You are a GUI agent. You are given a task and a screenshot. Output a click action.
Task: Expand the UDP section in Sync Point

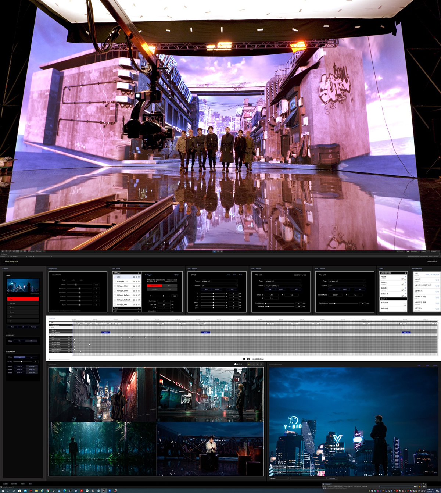pos(139,311)
